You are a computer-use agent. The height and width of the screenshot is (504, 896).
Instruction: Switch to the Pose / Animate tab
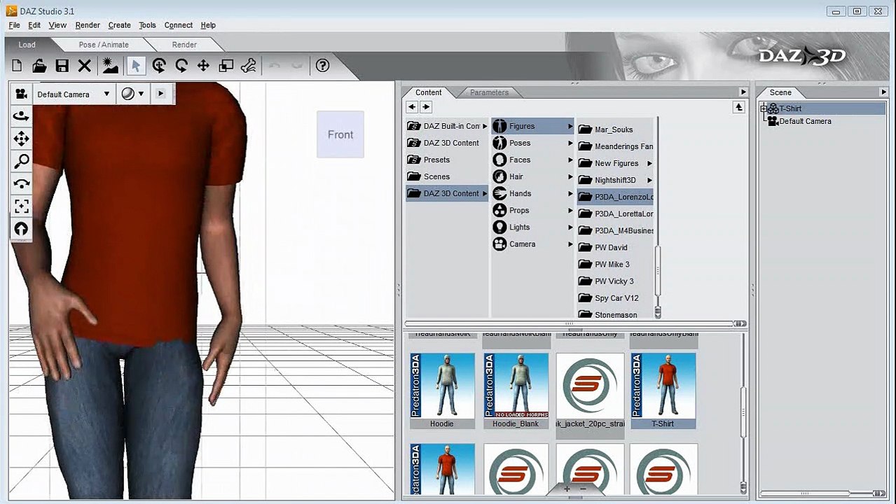point(104,45)
